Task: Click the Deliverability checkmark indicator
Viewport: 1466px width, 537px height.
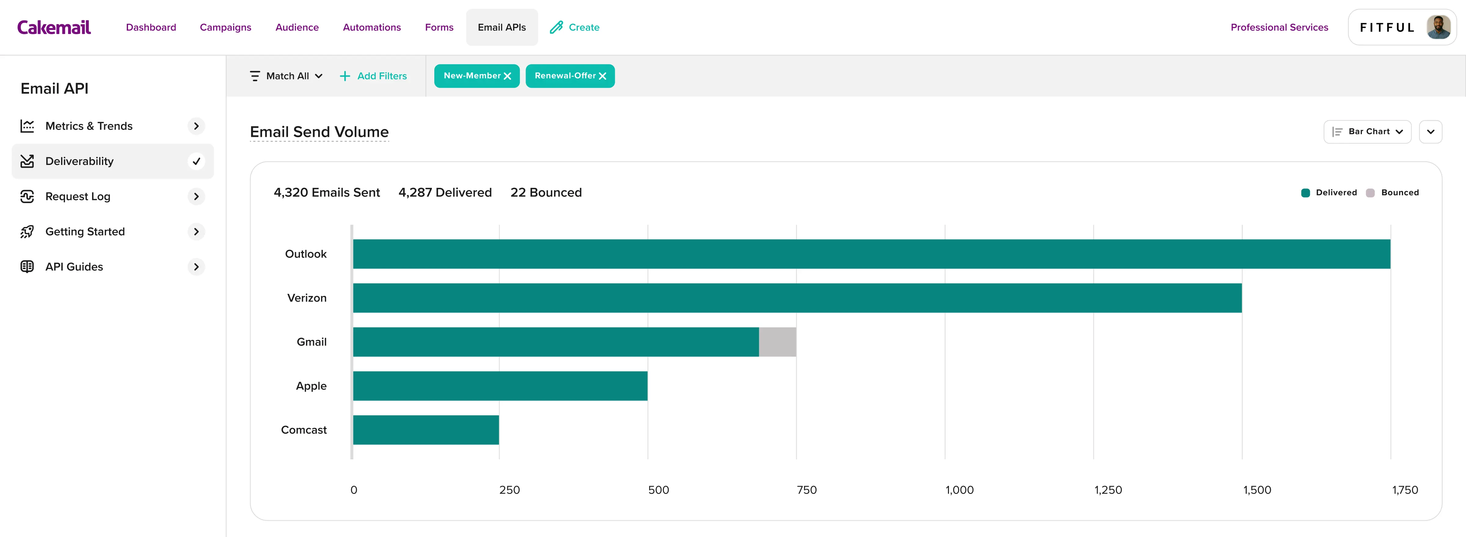Action: tap(196, 161)
